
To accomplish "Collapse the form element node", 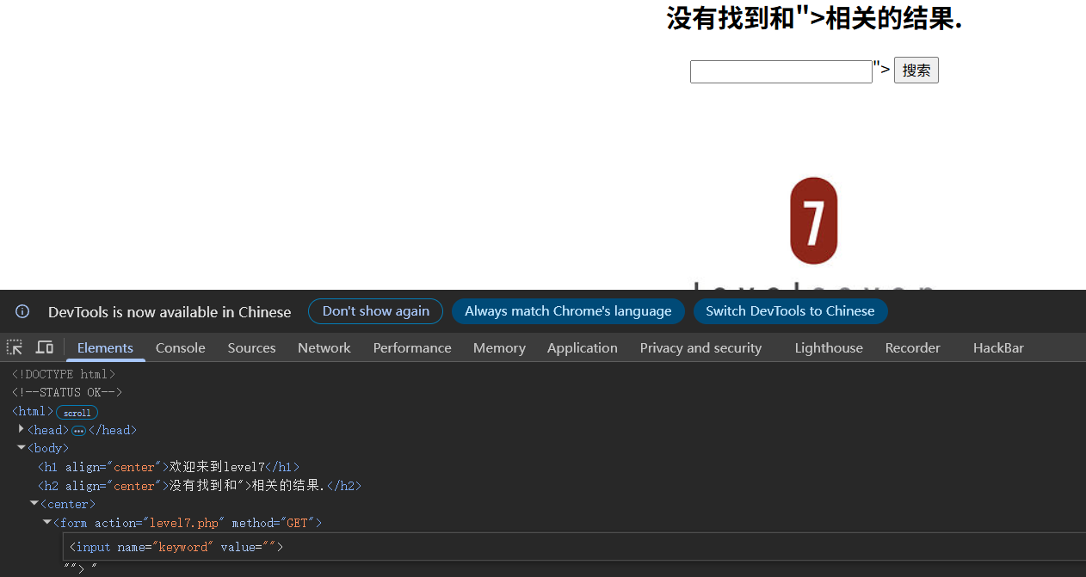I will tap(47, 522).
